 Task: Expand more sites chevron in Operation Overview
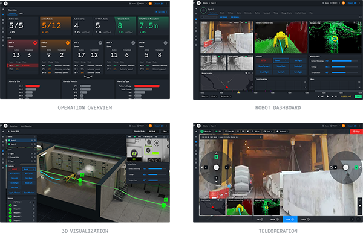pyautogui.click(x=88, y=77)
